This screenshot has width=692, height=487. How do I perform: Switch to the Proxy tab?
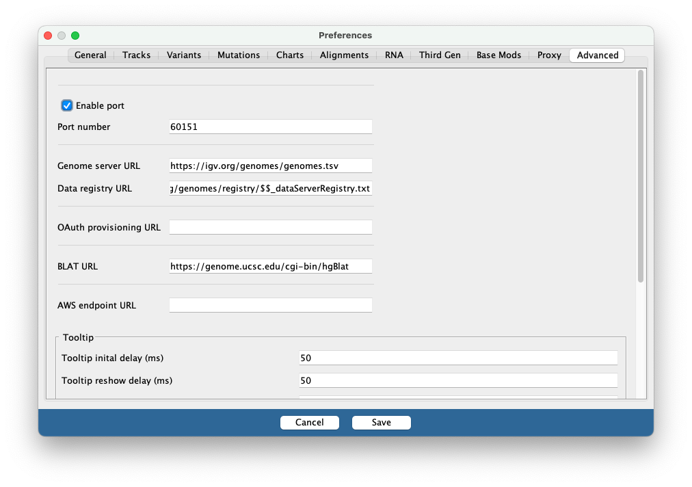point(549,55)
